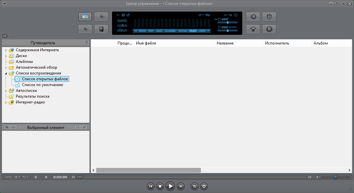Viewport: 354px width, 193px height.
Task: Click the window menu arrow in title bar
Action: click(4, 4)
